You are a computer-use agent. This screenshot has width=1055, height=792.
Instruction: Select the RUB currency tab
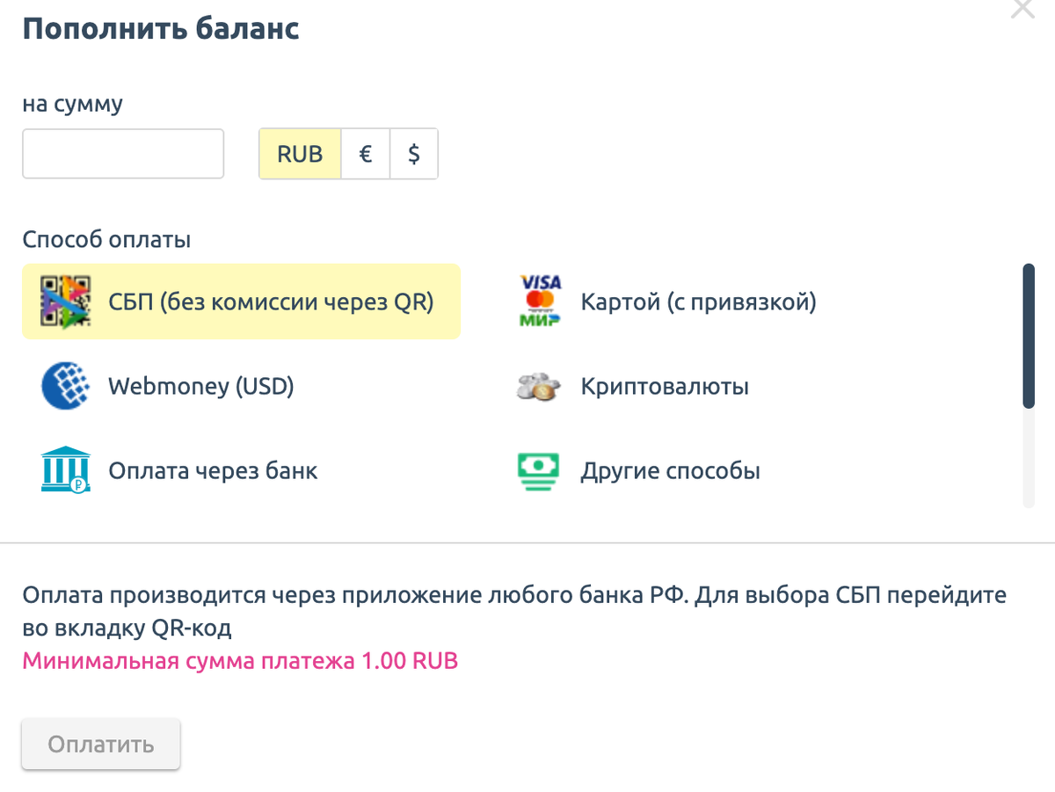click(x=299, y=153)
